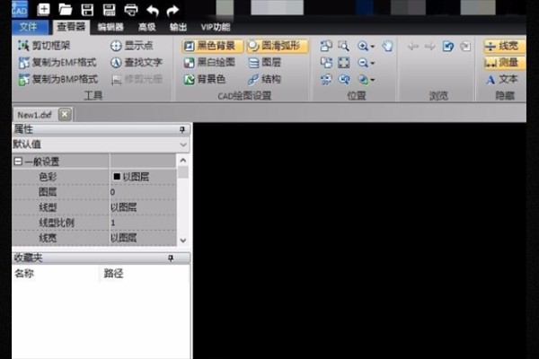Open file via folder icon
This screenshot has height=359, width=539.
[x=65, y=10]
